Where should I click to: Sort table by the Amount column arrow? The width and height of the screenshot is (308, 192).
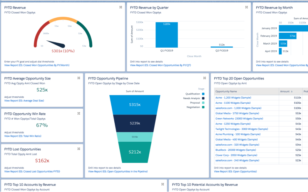291,91
